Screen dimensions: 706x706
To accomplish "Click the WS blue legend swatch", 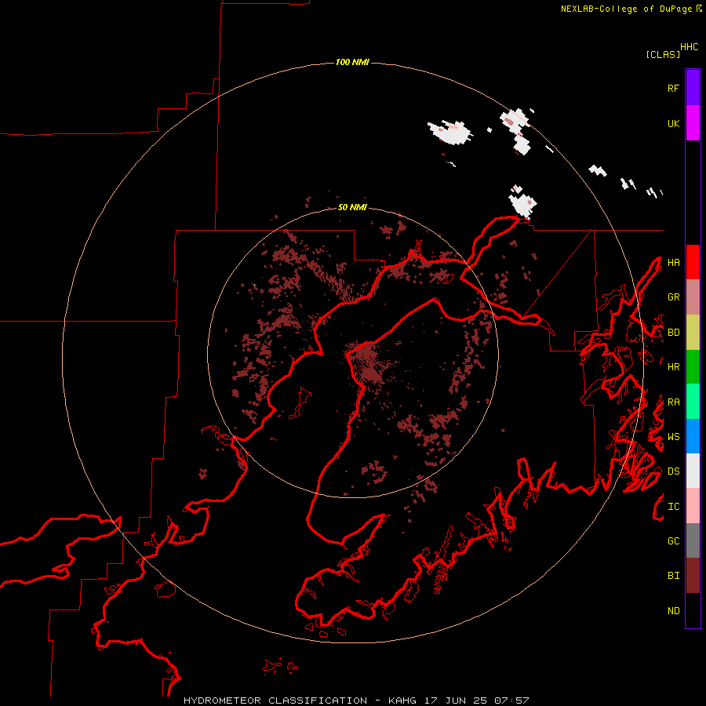I will [693, 436].
